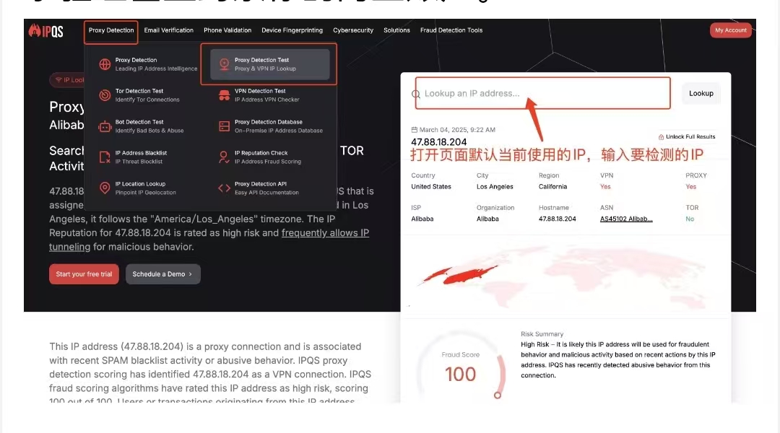The height and width of the screenshot is (433, 780).
Task: Open the Fraud Detection Tools menu
Action: (x=451, y=30)
